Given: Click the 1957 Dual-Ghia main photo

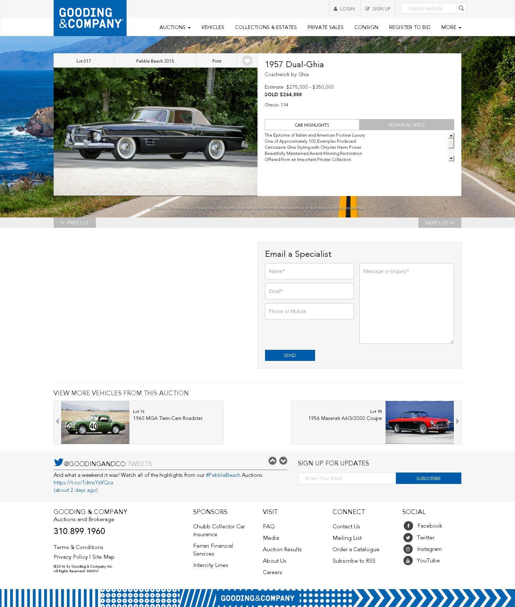Looking at the screenshot, I should coord(156,132).
